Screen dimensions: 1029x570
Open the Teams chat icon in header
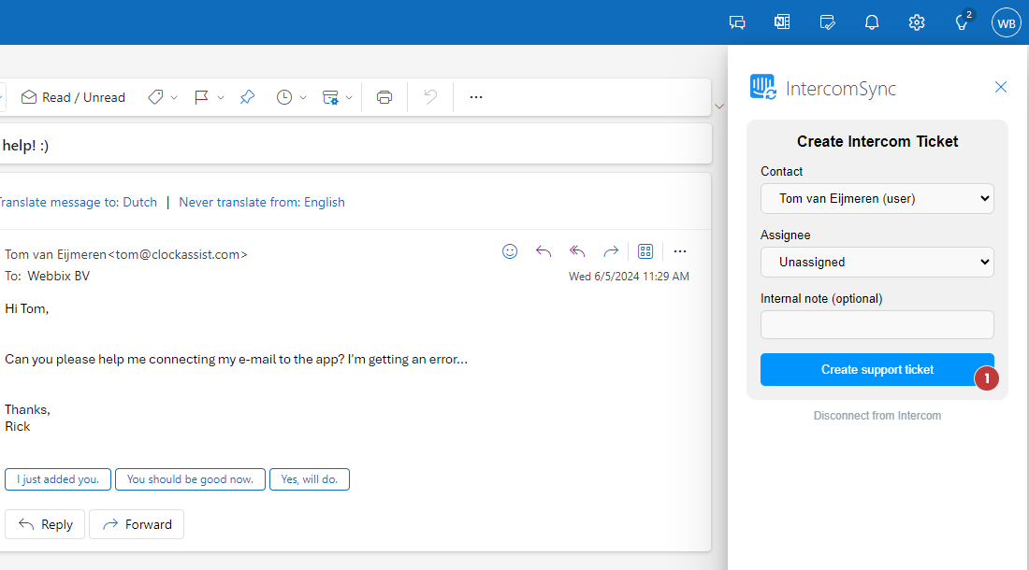pos(737,22)
